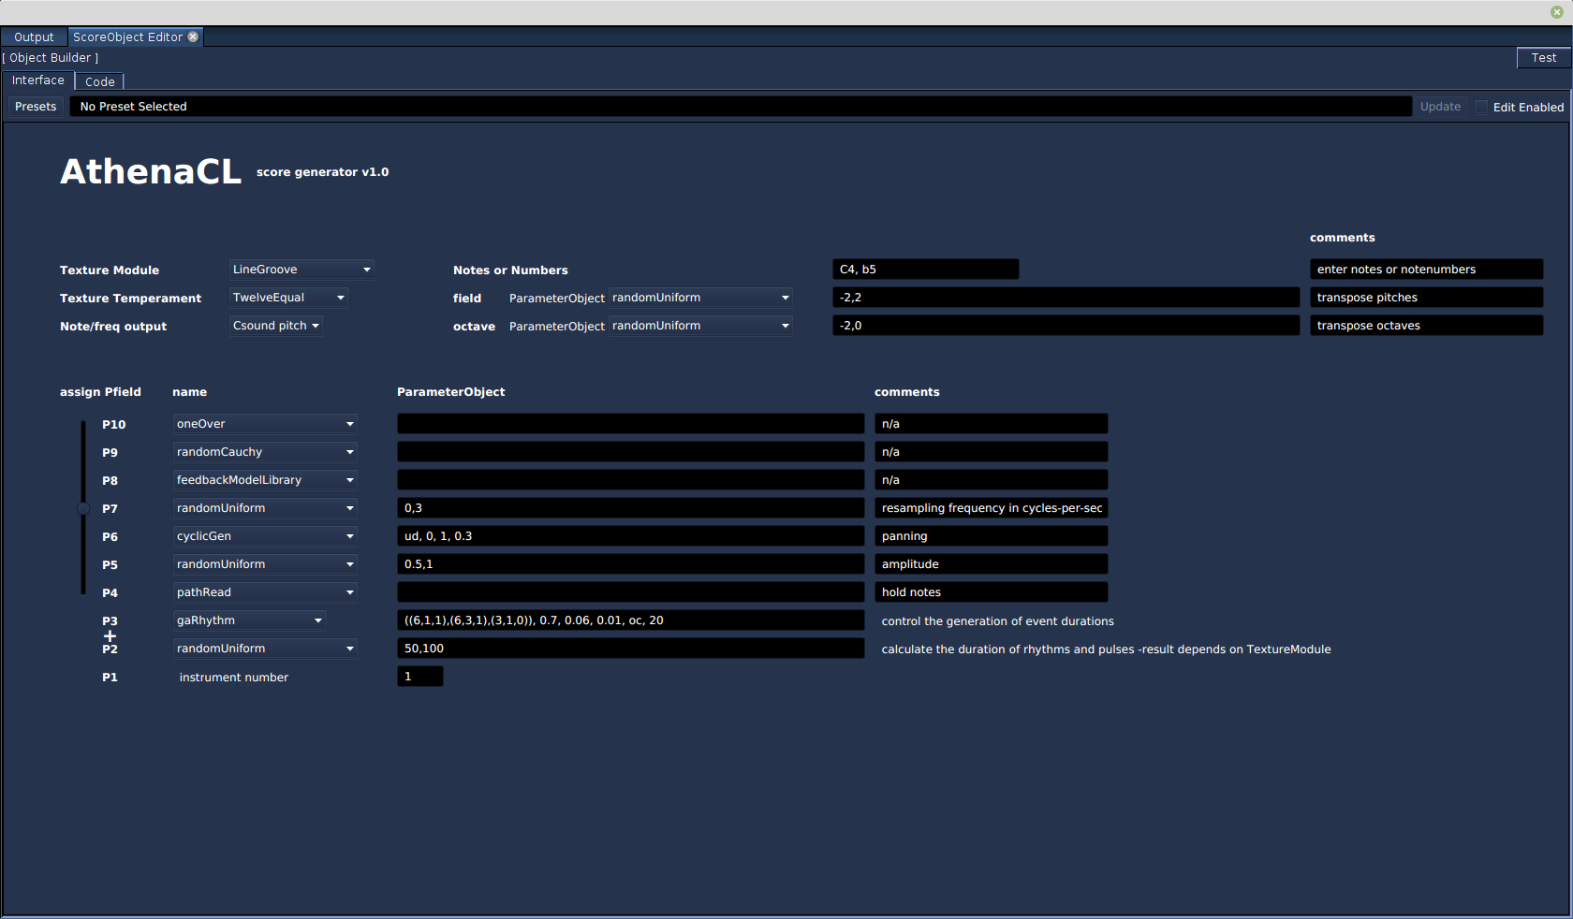Click the No Preset Selected field
Viewport: 1573px width, 919px height.
point(741,107)
